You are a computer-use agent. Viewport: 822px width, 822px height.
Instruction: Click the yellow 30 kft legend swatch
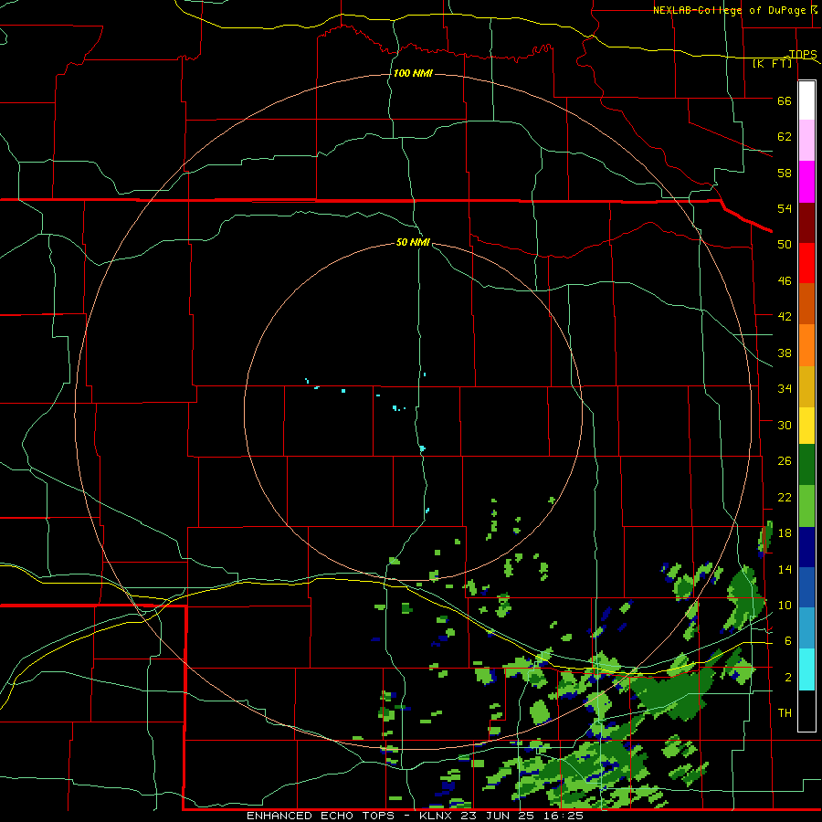(x=806, y=426)
